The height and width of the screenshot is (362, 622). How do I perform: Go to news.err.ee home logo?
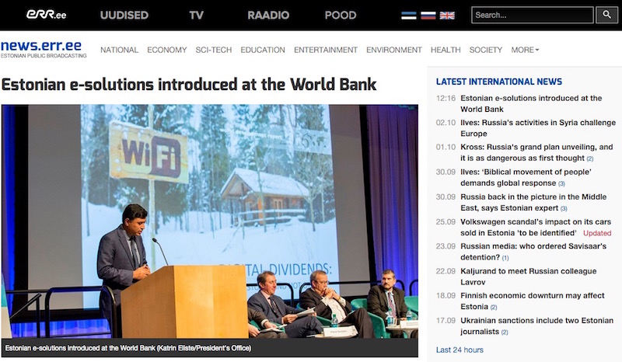pos(44,49)
